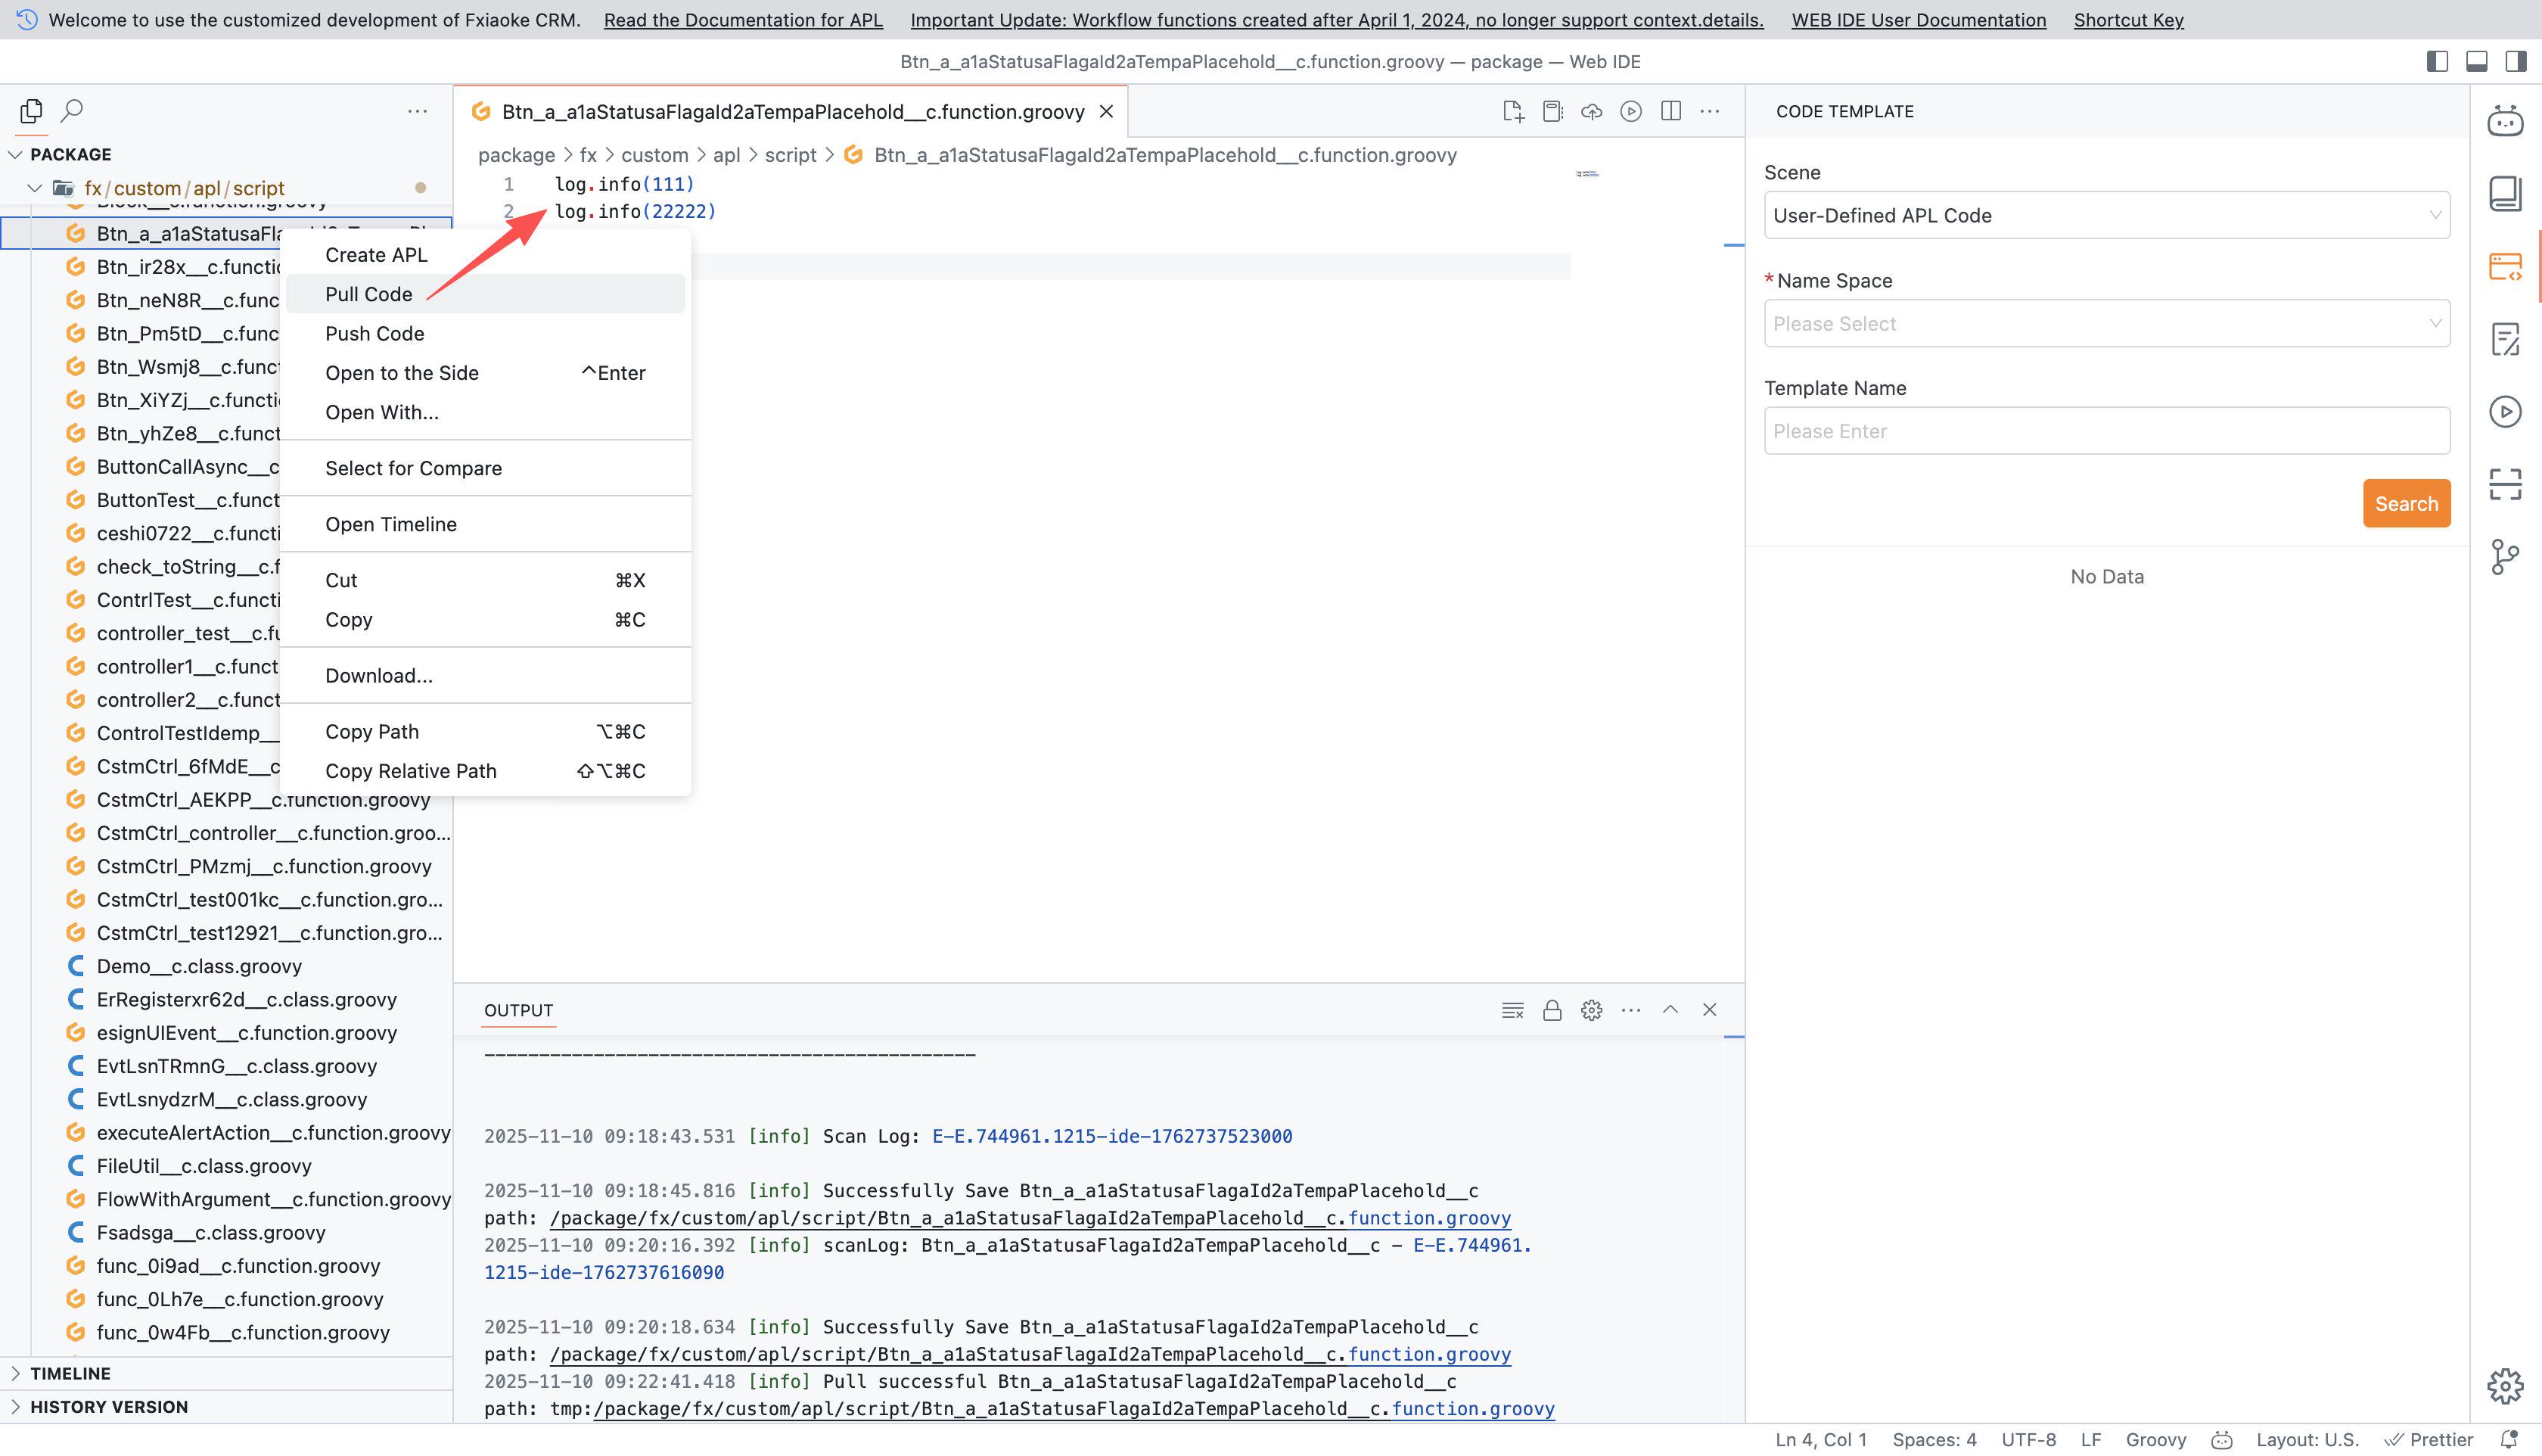Open the AI assistant robot icon

point(2505,121)
